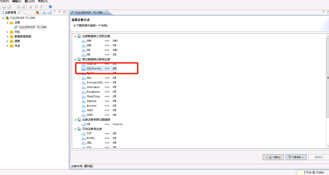Expand the 数据类型映射 folder

coord(7,36)
